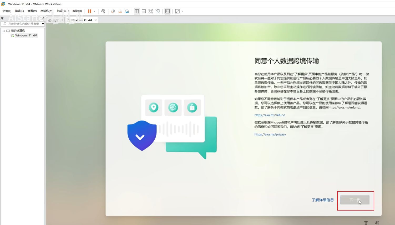Click the revert to snapshot icon
Viewport: 395px width, 225px height.
pyautogui.click(x=120, y=11)
